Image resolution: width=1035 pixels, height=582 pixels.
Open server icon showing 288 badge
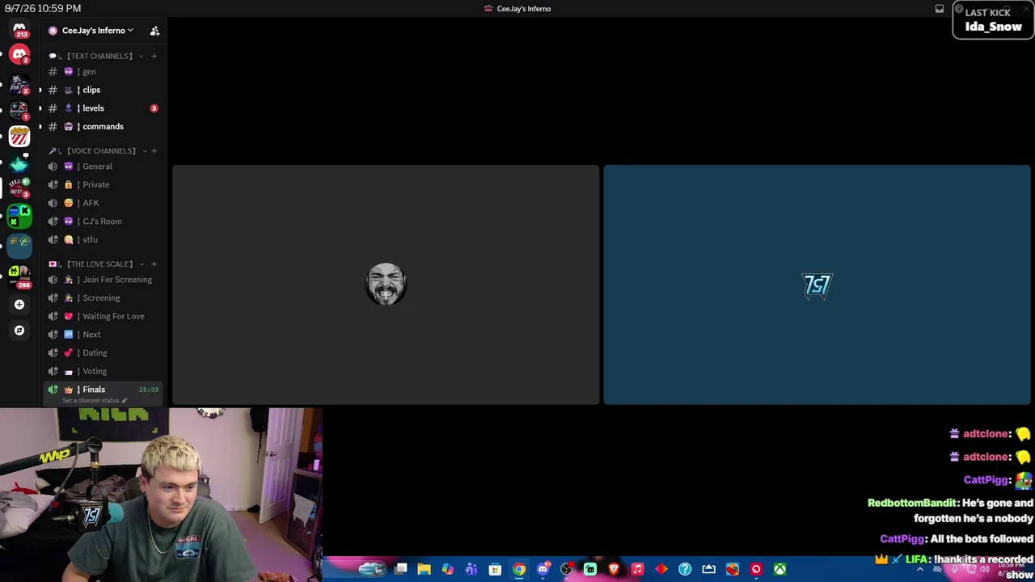point(19,276)
